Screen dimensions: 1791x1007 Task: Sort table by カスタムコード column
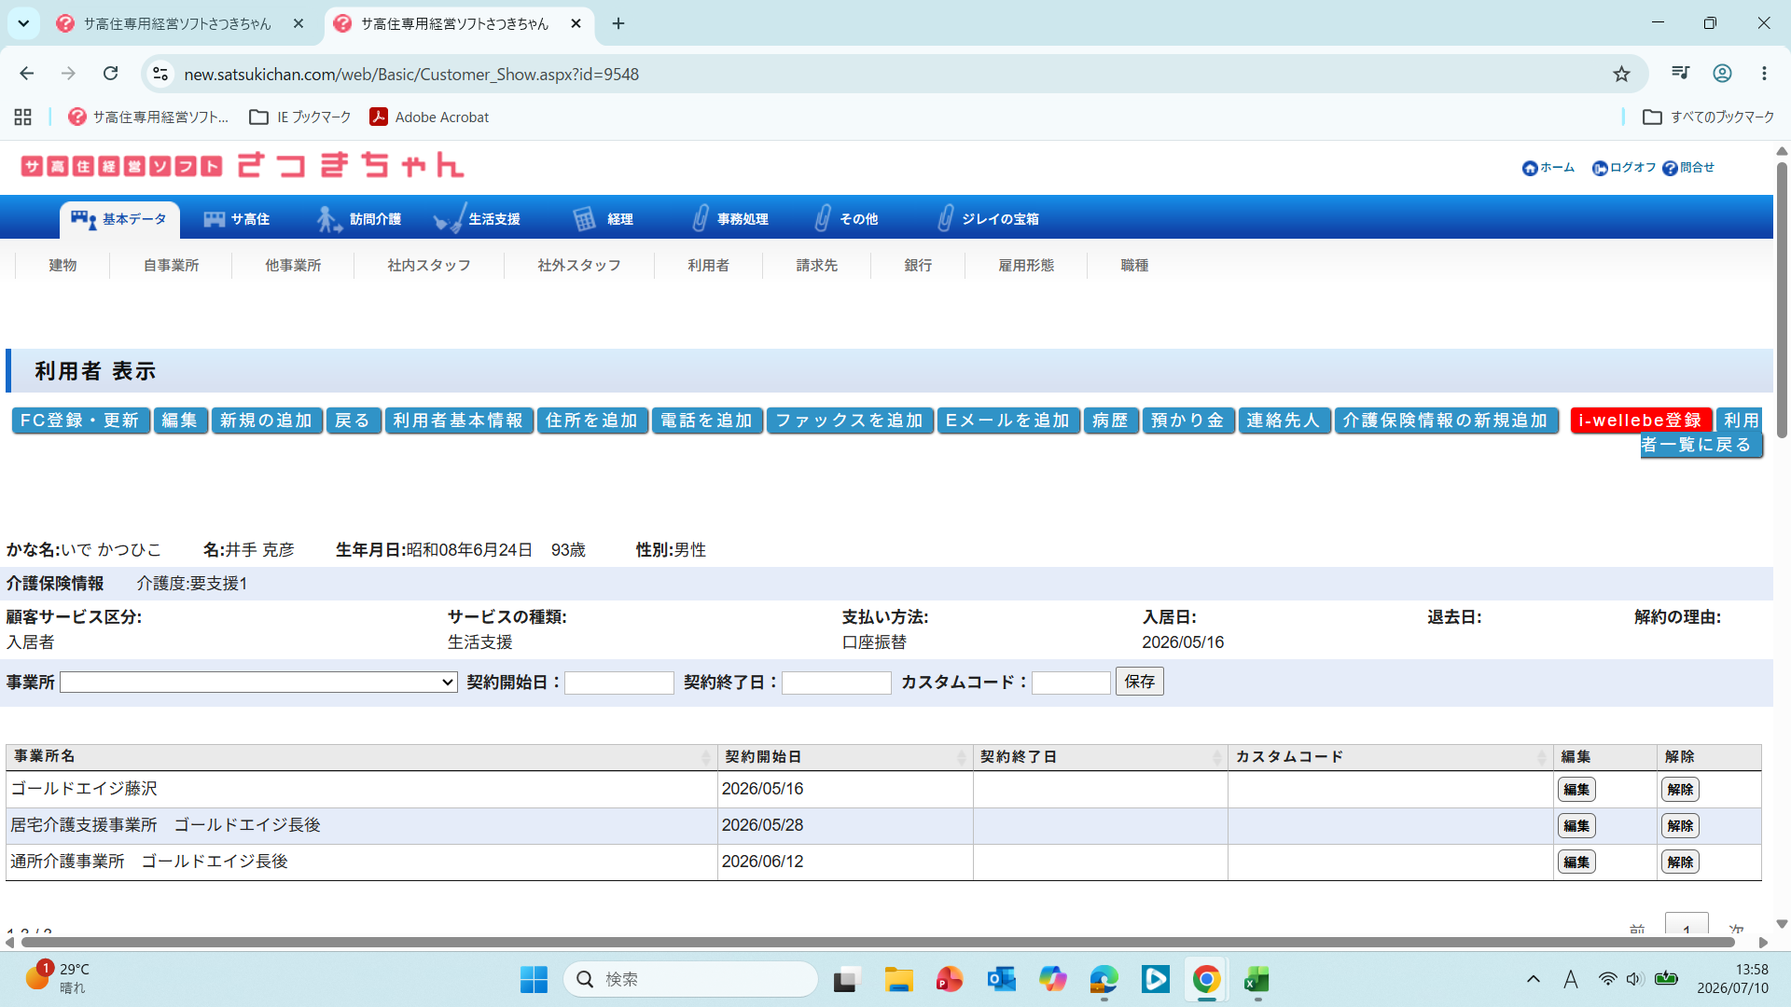[1391, 757]
